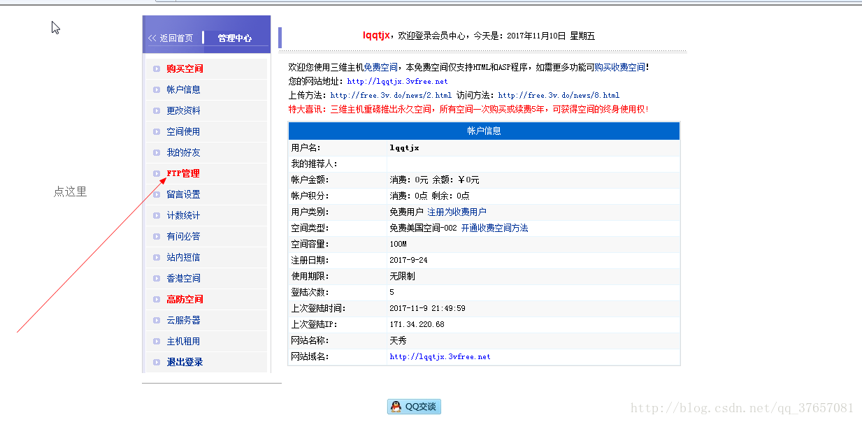Click the 注册为收费用户 link

(457, 212)
